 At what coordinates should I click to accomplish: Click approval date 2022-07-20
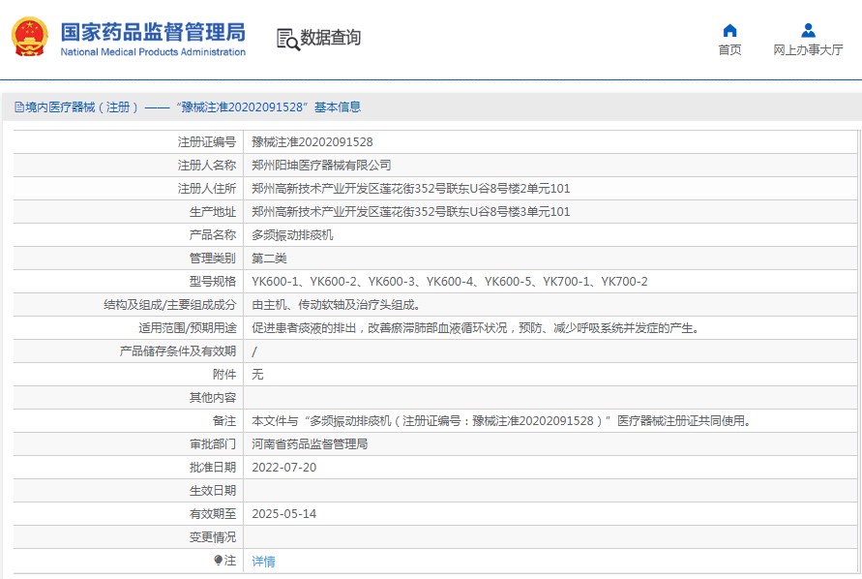point(284,468)
